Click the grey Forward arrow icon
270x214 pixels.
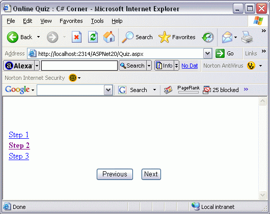(52, 37)
